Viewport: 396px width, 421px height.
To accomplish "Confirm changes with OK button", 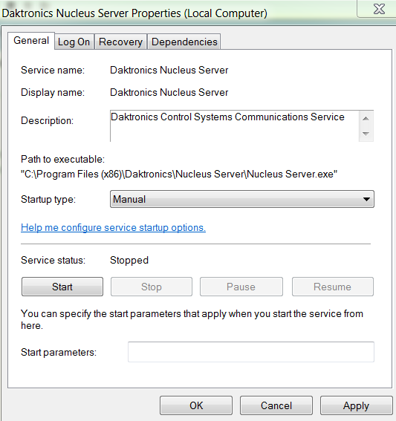I will coord(196,405).
